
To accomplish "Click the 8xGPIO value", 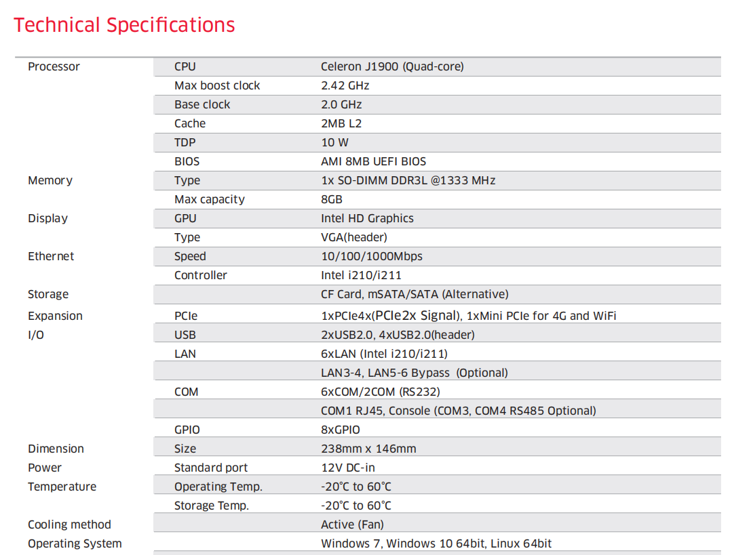I will (x=340, y=430).
